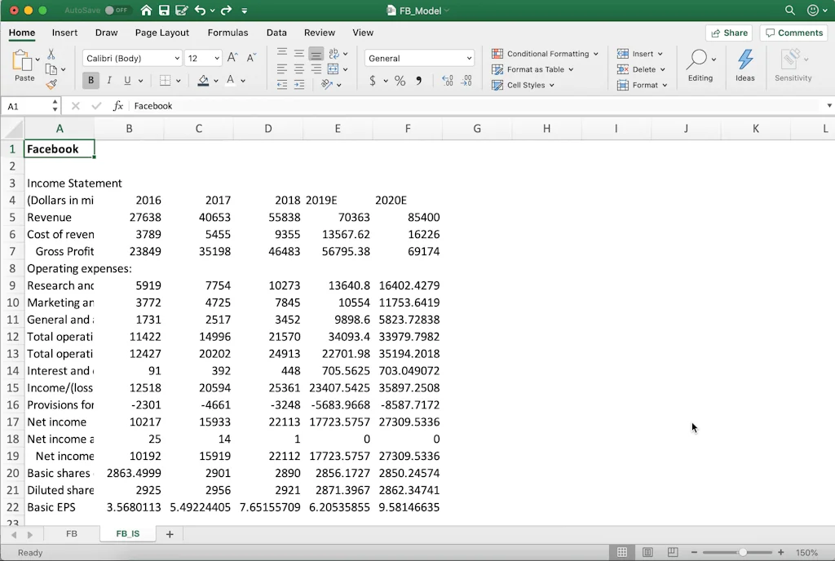Screen dimensions: 835x561
Task: Click the comma style icon
Action: (419, 81)
